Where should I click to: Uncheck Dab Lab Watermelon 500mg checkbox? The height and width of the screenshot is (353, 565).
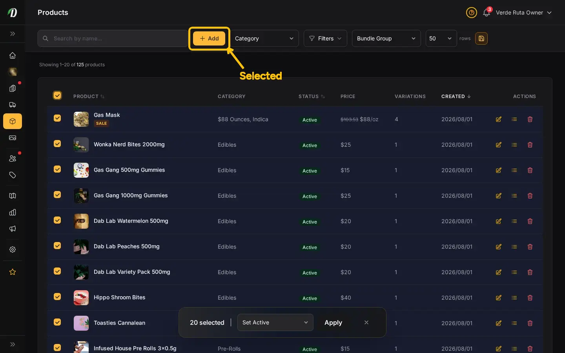tap(57, 220)
